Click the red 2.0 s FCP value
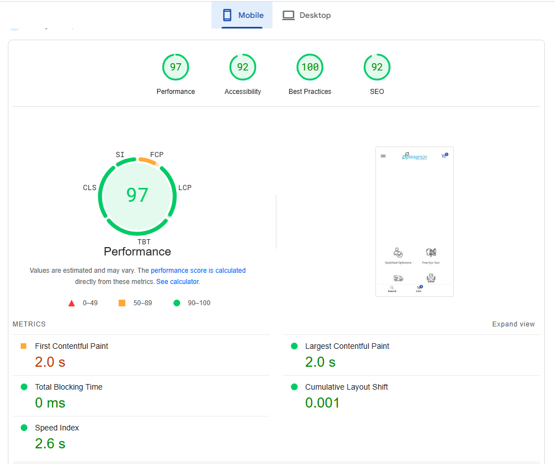The width and height of the screenshot is (555, 464). [50, 362]
